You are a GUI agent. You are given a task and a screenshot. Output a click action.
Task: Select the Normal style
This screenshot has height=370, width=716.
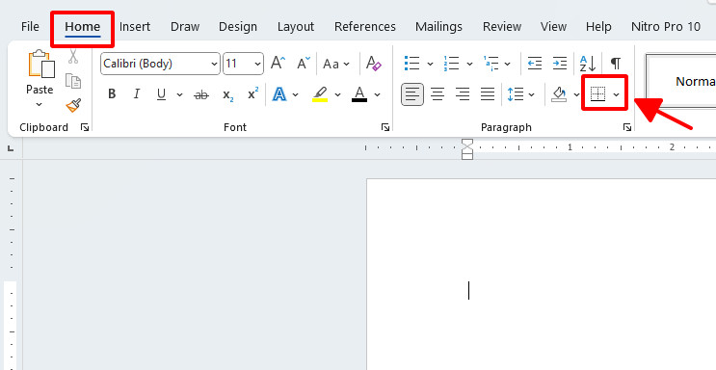pyautogui.click(x=681, y=81)
